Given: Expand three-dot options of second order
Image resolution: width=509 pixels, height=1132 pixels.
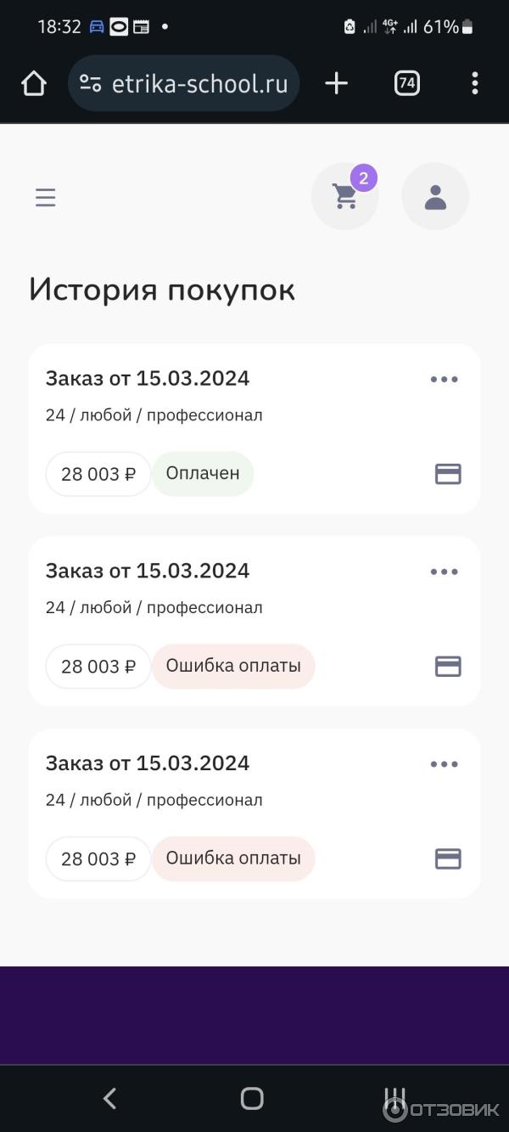Looking at the screenshot, I should (x=444, y=572).
